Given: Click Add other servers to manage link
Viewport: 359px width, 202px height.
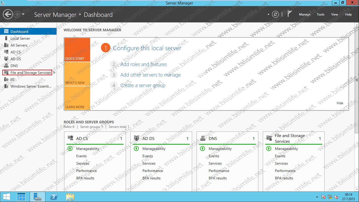Looking at the screenshot, I should point(151,75).
